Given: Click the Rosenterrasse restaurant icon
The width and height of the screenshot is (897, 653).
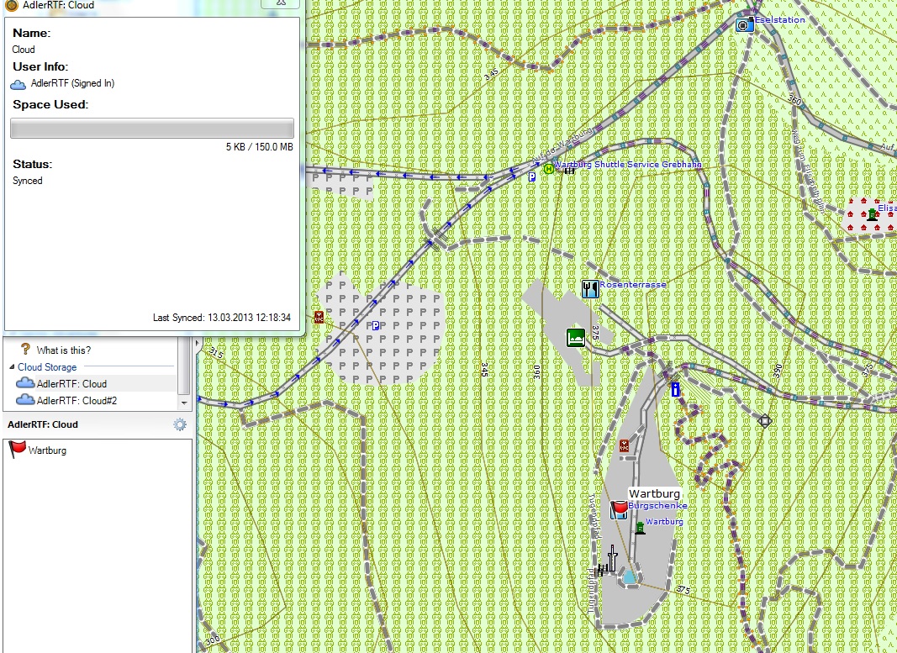Looking at the screenshot, I should point(590,289).
